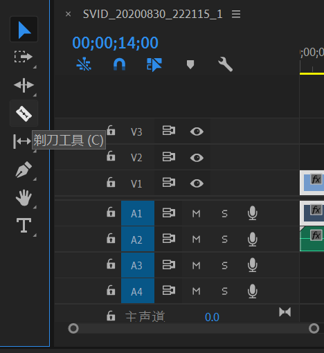Image resolution: width=324 pixels, height=353 pixels.
Task: Toggle Linked Selection button
Action: (154, 64)
